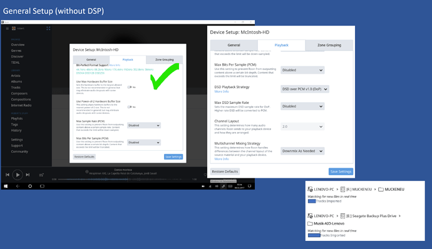
Task: Open the DSD Playback Strategy dropdown
Action: (x=305, y=89)
